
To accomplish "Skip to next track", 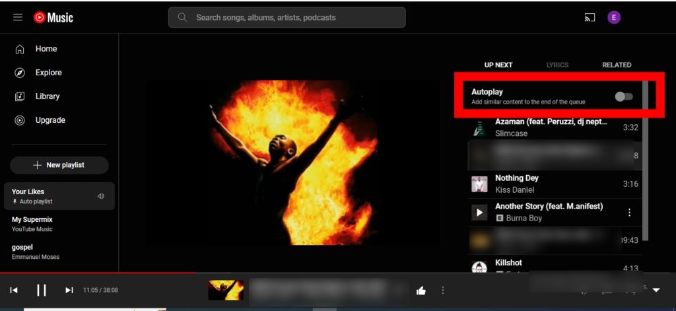I will click(69, 290).
